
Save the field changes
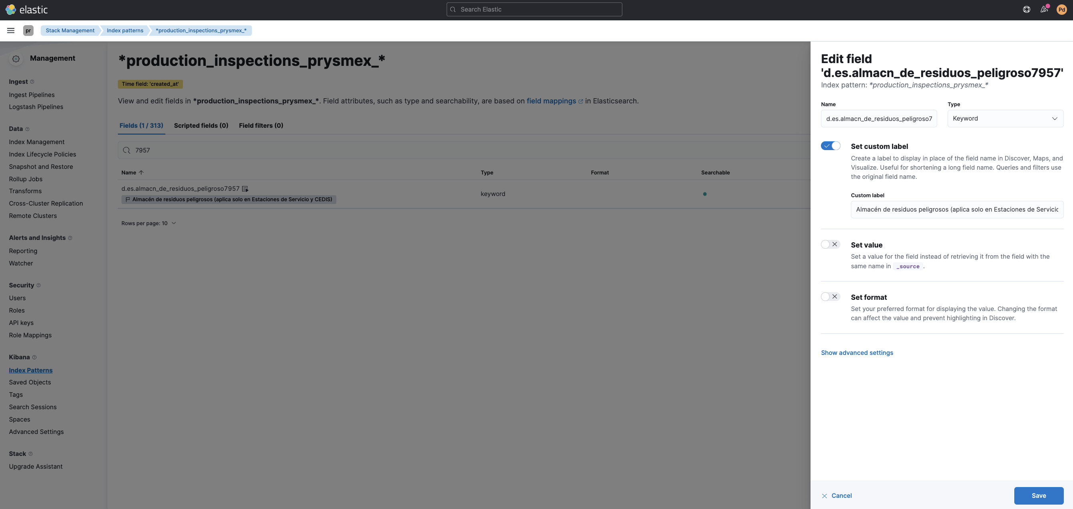tap(1039, 495)
